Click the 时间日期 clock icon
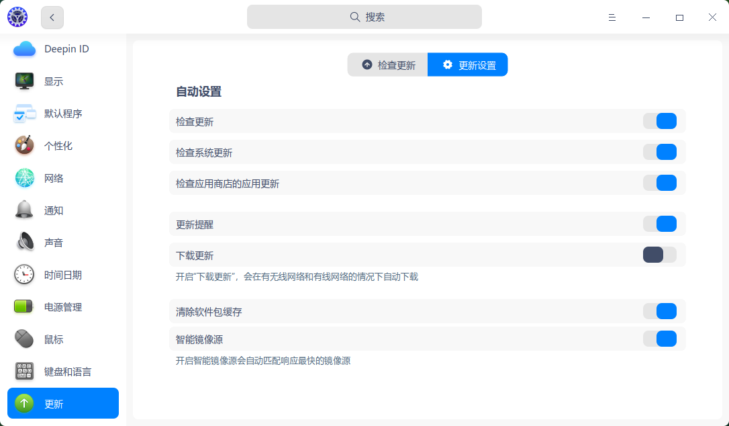The image size is (729, 426). click(x=24, y=275)
